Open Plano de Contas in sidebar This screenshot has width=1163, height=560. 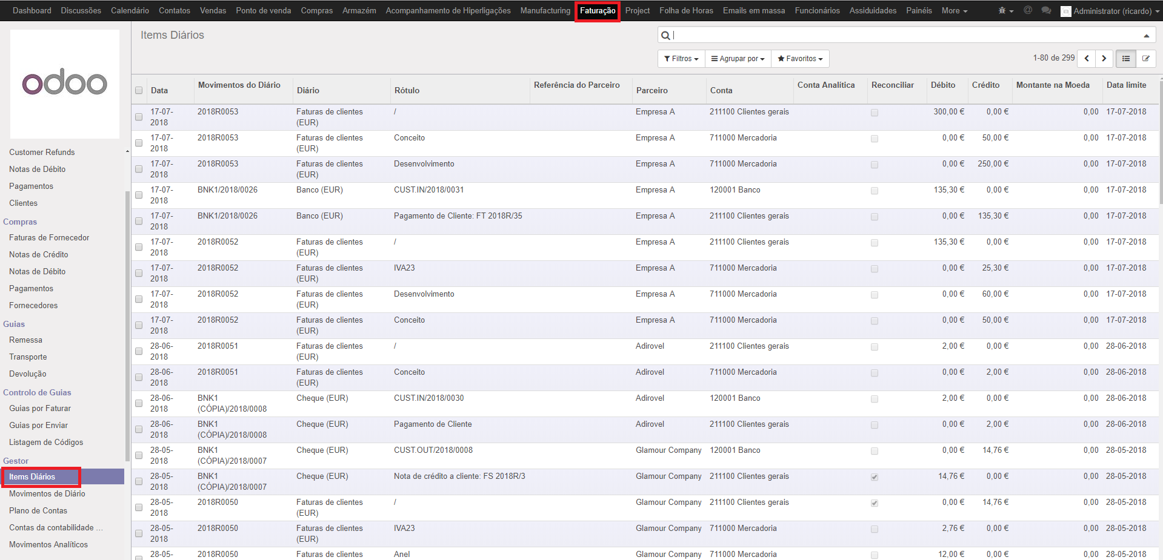[38, 510]
